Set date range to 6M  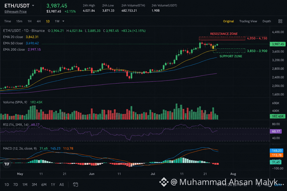pyautogui.click(x=44, y=185)
